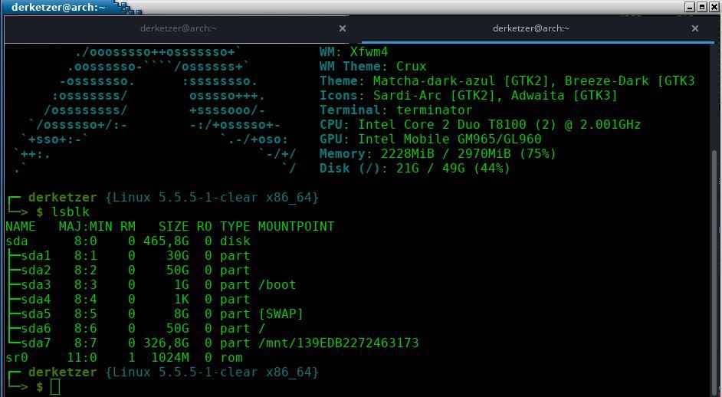722x397 pixels.
Task: Close the first terminal tab
Action: [x=342, y=28]
